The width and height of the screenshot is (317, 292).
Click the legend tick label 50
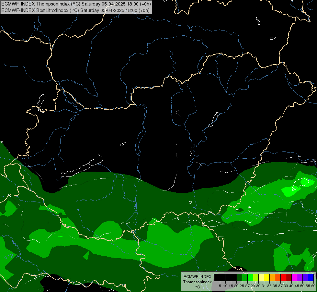coord(302,286)
